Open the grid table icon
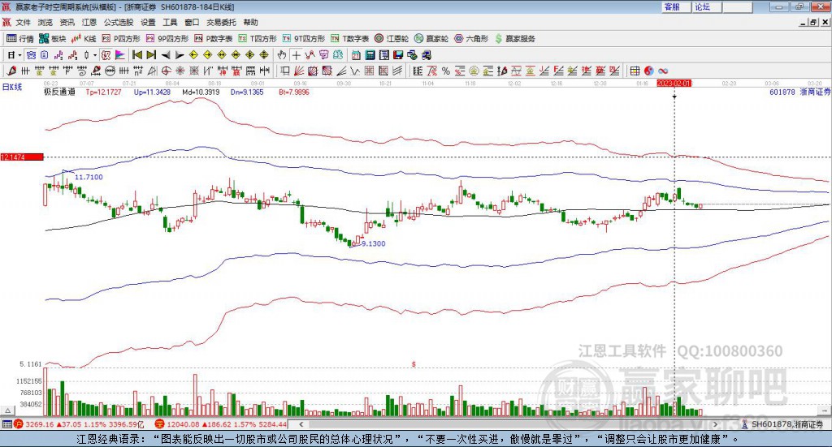This screenshot has width=832, height=447. pos(635,71)
